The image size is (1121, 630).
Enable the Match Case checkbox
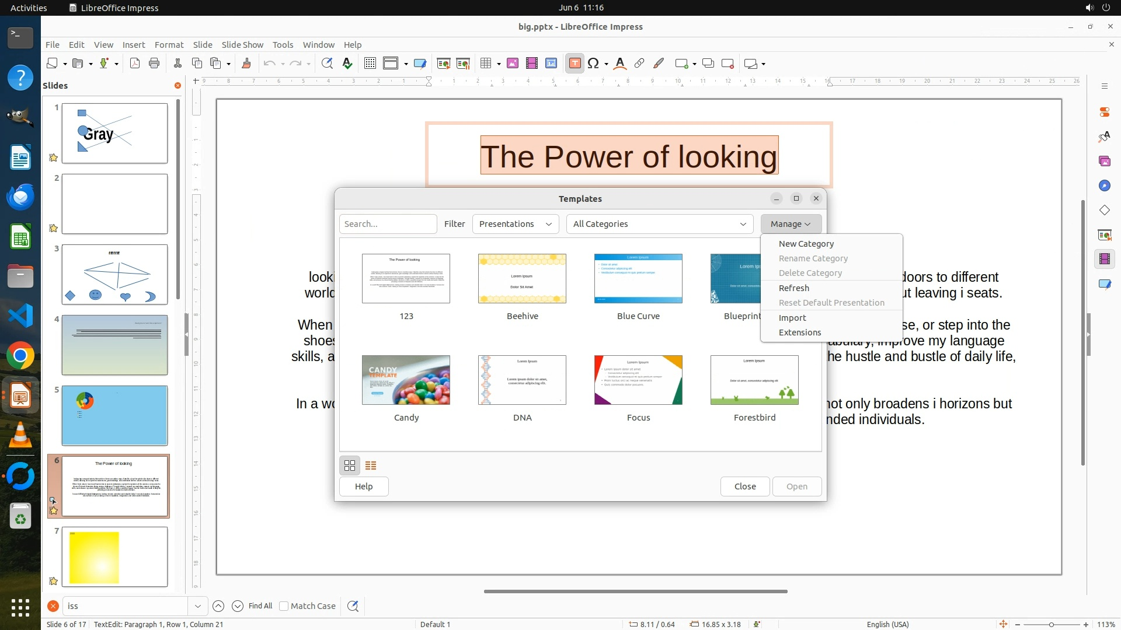(x=284, y=606)
